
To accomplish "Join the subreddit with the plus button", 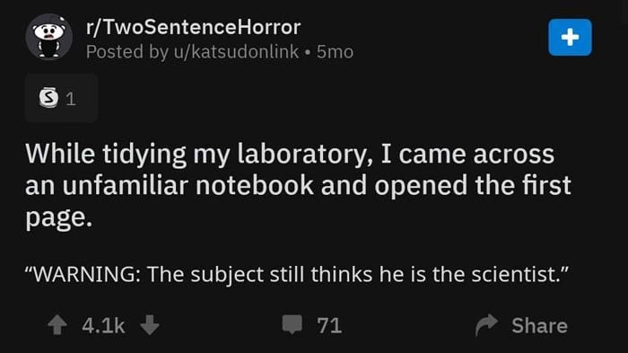I will (570, 38).
